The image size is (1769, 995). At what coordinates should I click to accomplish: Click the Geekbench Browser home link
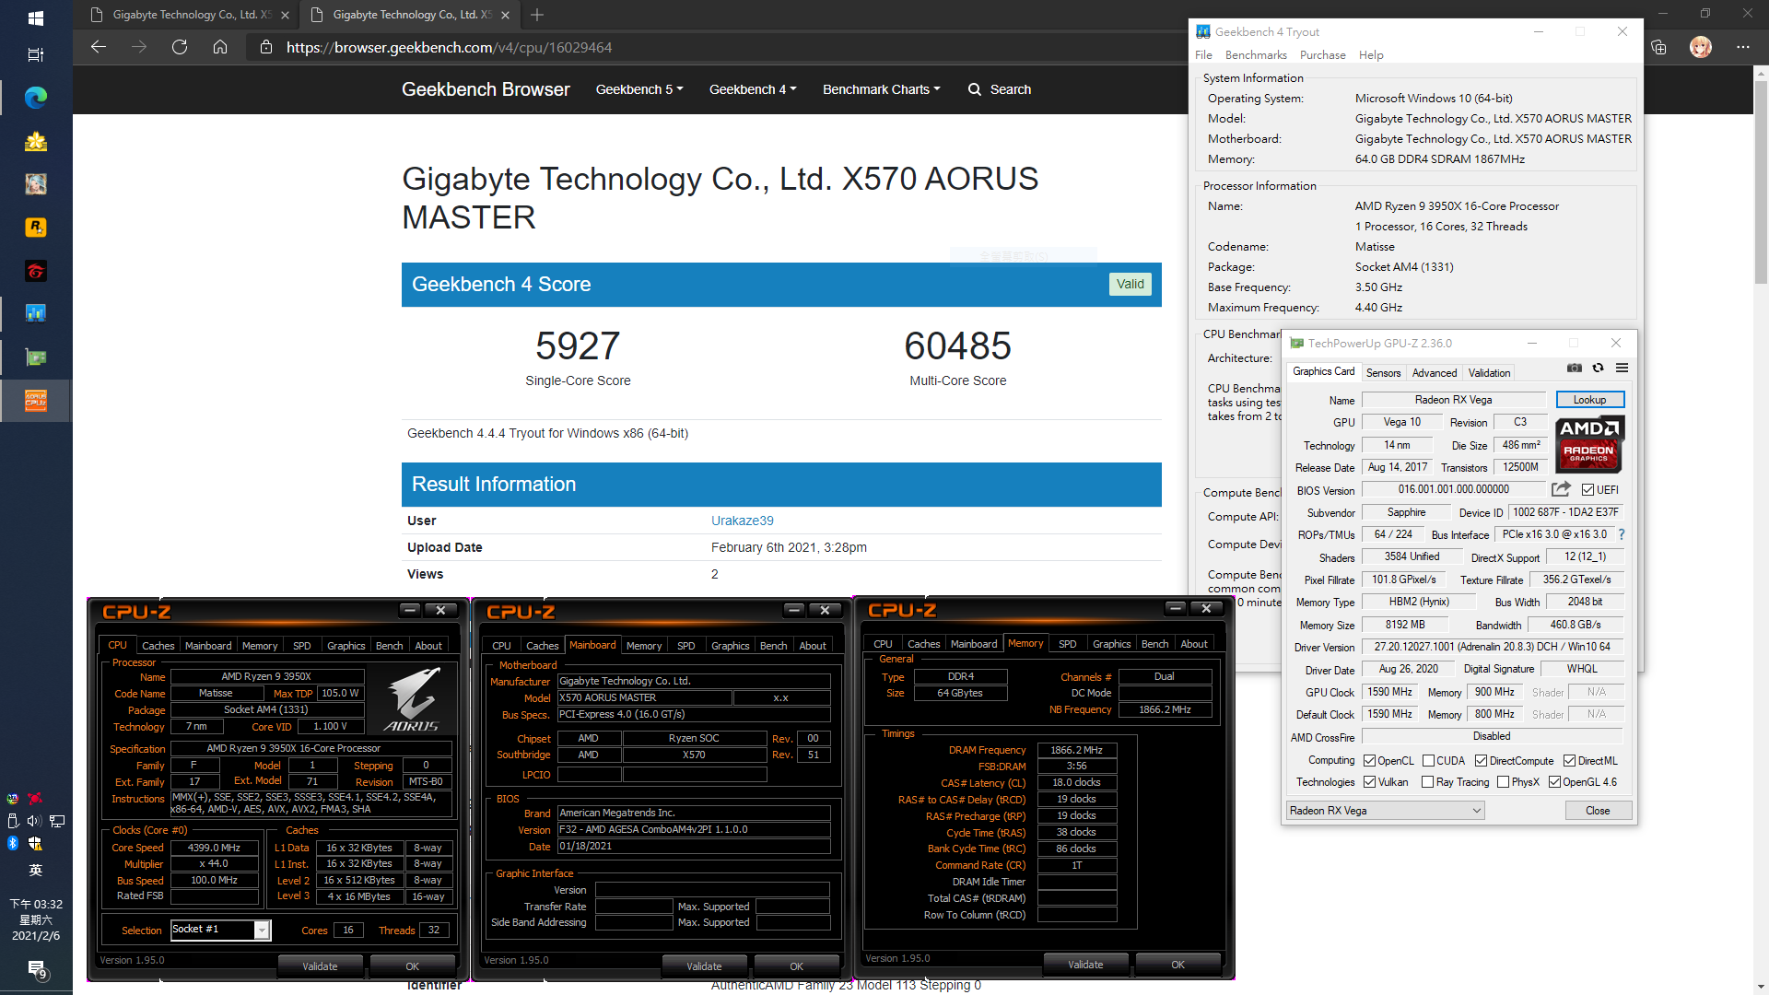[x=486, y=89]
